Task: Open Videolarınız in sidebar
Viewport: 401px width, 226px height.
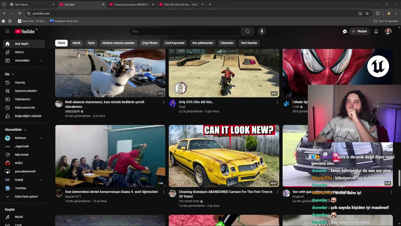Action: pos(24,99)
